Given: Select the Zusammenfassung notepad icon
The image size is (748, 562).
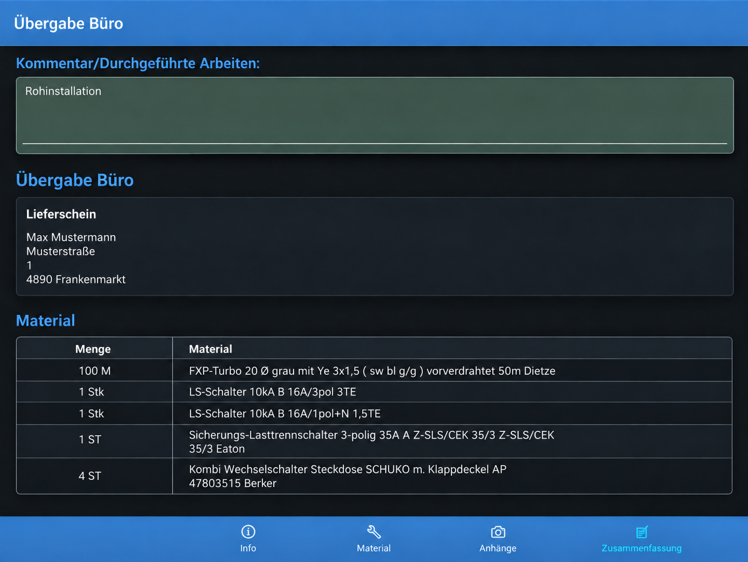Looking at the screenshot, I should coord(642,531).
